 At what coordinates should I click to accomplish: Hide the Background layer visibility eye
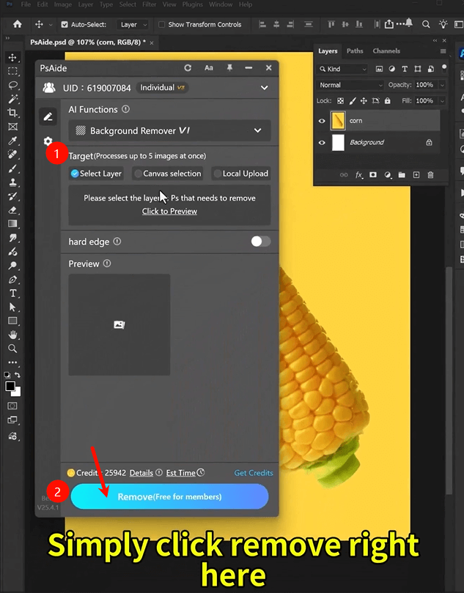[322, 143]
